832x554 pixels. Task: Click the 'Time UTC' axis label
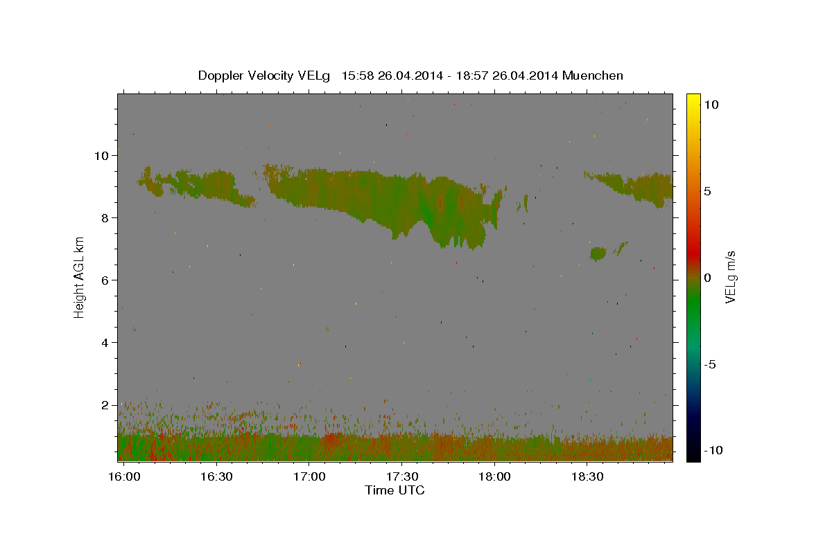tap(395, 490)
